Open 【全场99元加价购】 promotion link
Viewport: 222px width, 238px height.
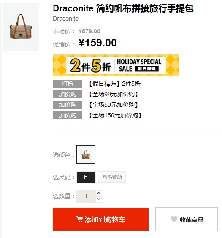[x=114, y=94]
